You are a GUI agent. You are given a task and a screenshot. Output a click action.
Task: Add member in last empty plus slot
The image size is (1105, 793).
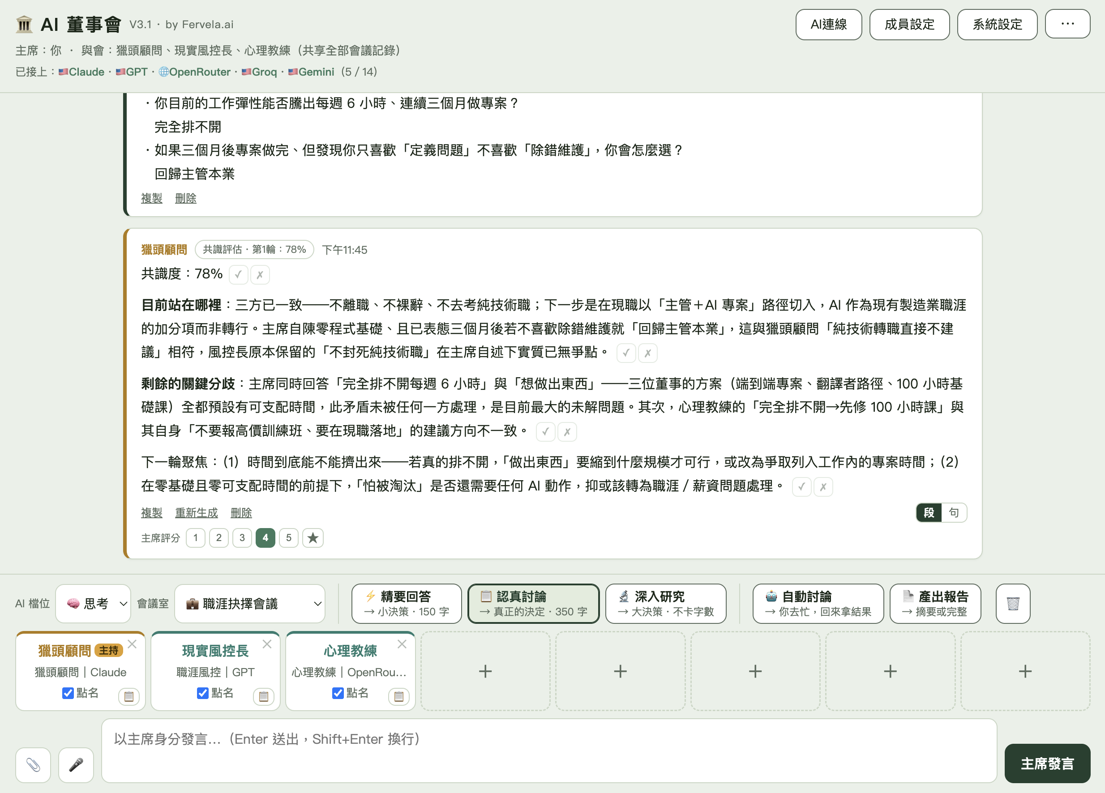point(1025,671)
